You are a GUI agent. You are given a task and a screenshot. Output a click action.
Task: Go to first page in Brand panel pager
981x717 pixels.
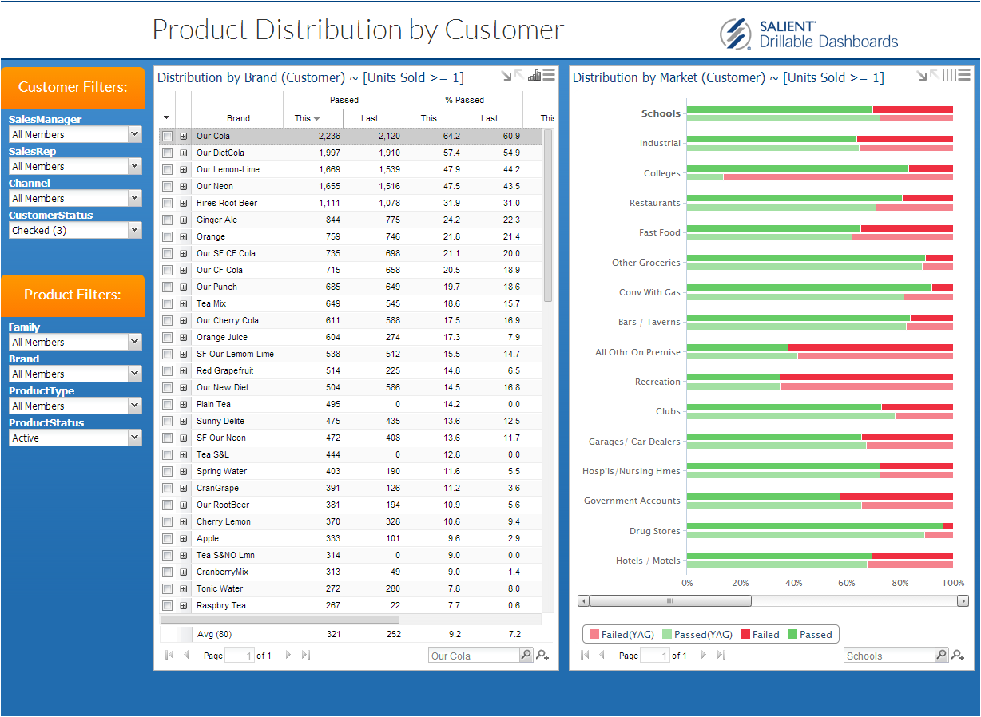[169, 655]
